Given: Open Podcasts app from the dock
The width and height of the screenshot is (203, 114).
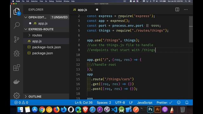Looking at the screenshot, I should pyautogui.click(x=165, y=110).
